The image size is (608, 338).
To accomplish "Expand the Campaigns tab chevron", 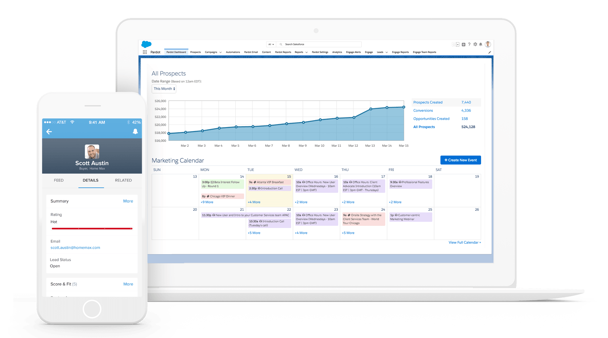I will pyautogui.click(x=220, y=52).
